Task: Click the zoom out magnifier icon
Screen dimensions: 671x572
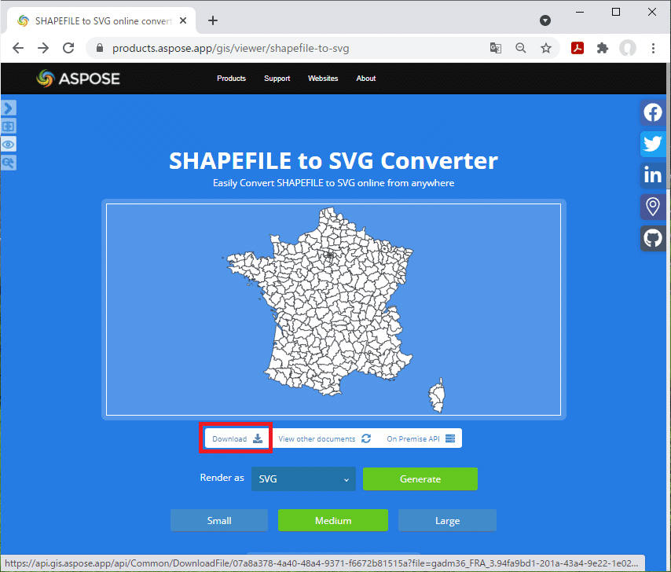Action: 521,48
